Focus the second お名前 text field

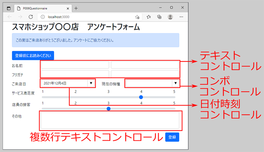click(145, 65)
